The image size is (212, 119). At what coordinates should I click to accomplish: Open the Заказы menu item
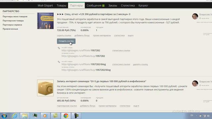(x=113, y=6)
